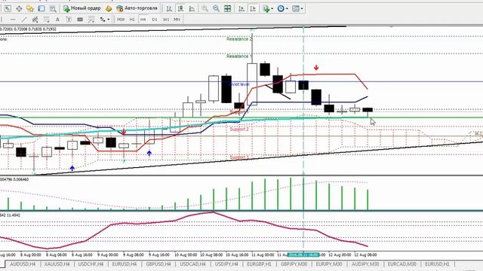Open the Market Watch window icon
Screen dimensions: 483x271
click(x=8, y=8)
